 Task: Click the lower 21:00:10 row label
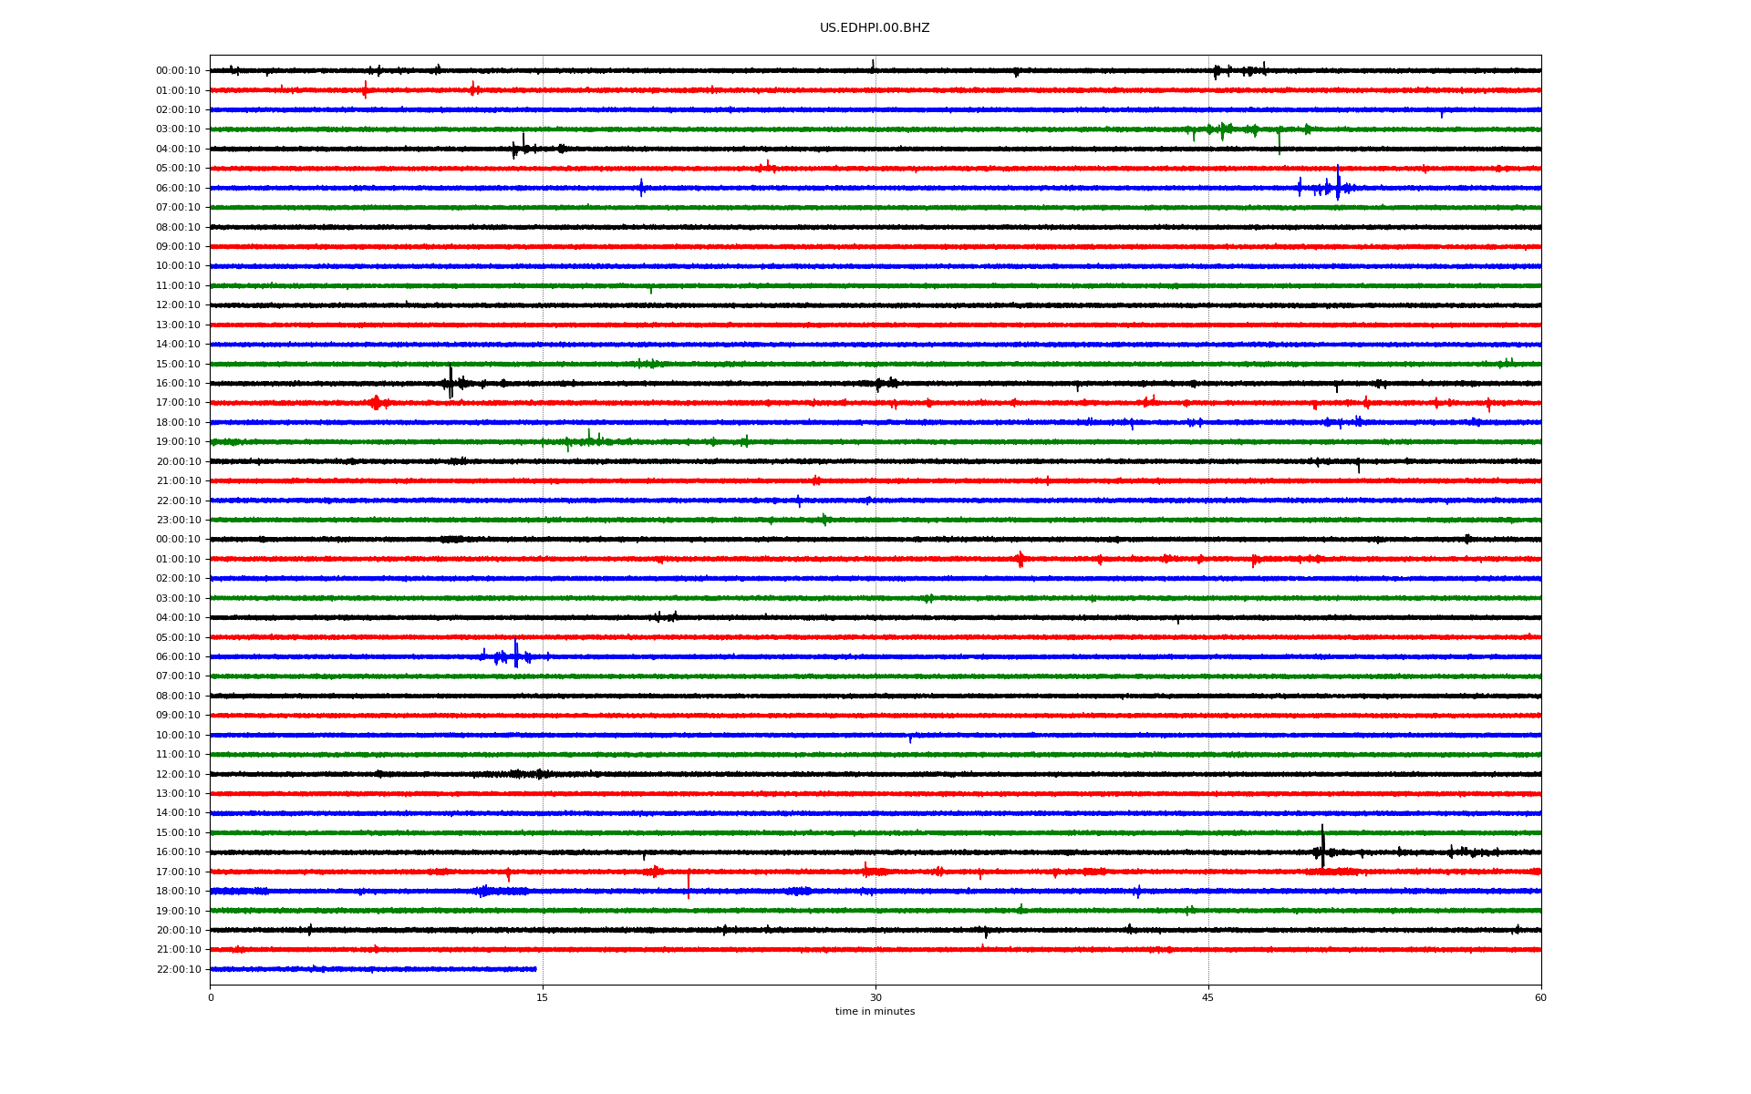pyautogui.click(x=178, y=949)
